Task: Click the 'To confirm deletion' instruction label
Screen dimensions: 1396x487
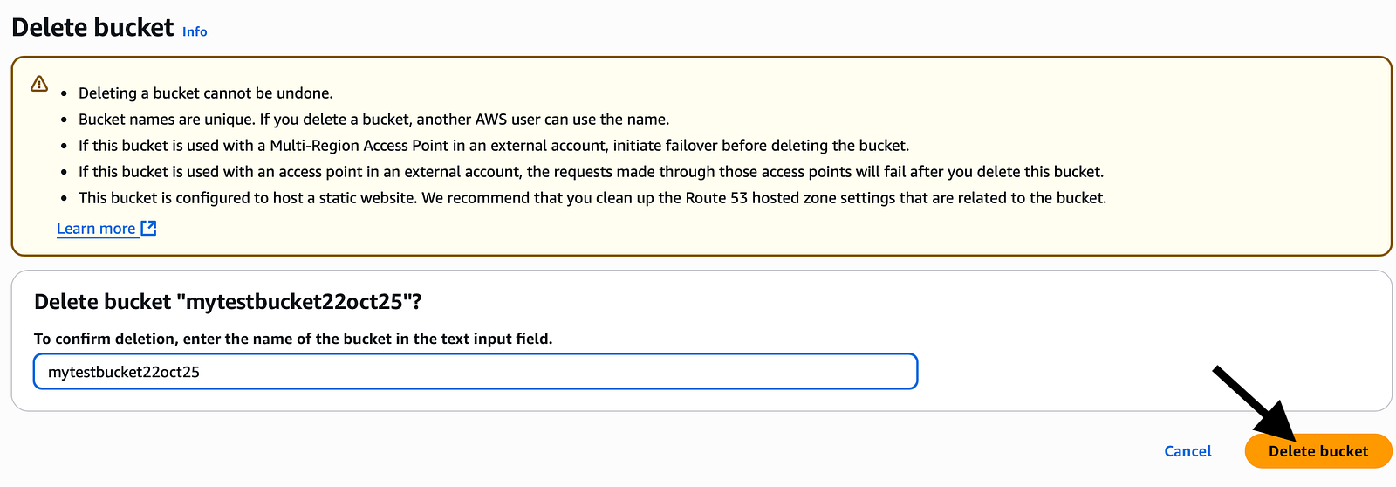Action: [293, 339]
